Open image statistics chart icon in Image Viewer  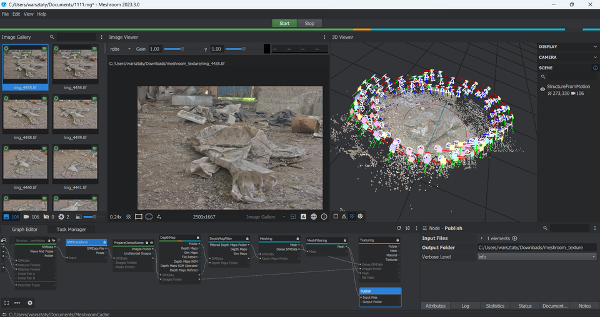[304, 217]
